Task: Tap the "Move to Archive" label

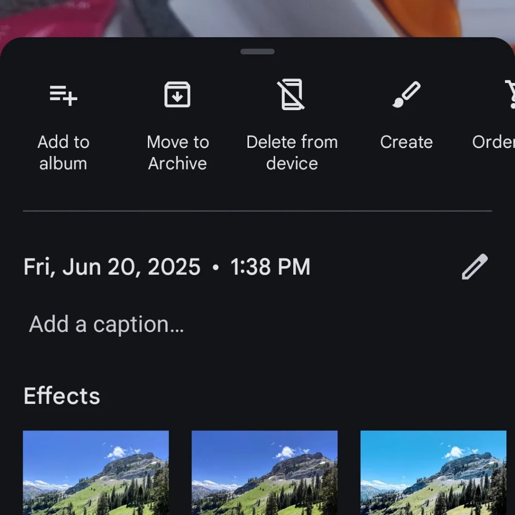Action: coord(178,153)
